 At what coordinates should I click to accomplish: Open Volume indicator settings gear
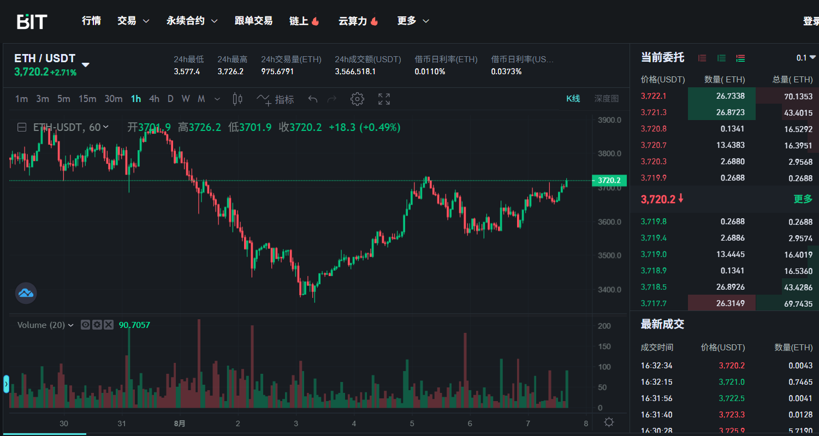tap(97, 325)
